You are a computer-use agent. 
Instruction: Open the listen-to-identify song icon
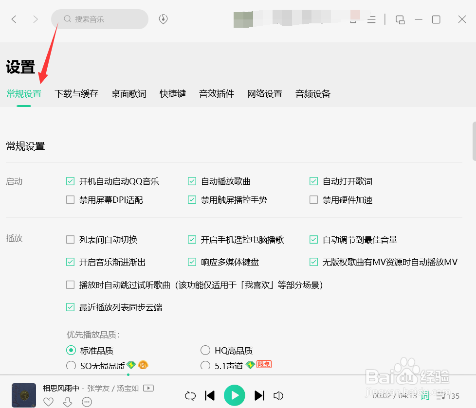click(164, 19)
